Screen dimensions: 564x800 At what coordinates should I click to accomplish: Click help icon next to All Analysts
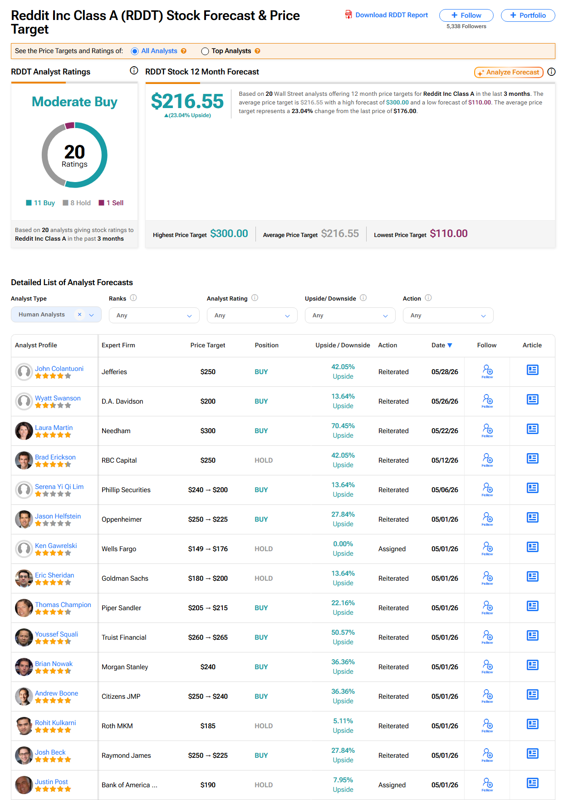(x=184, y=51)
